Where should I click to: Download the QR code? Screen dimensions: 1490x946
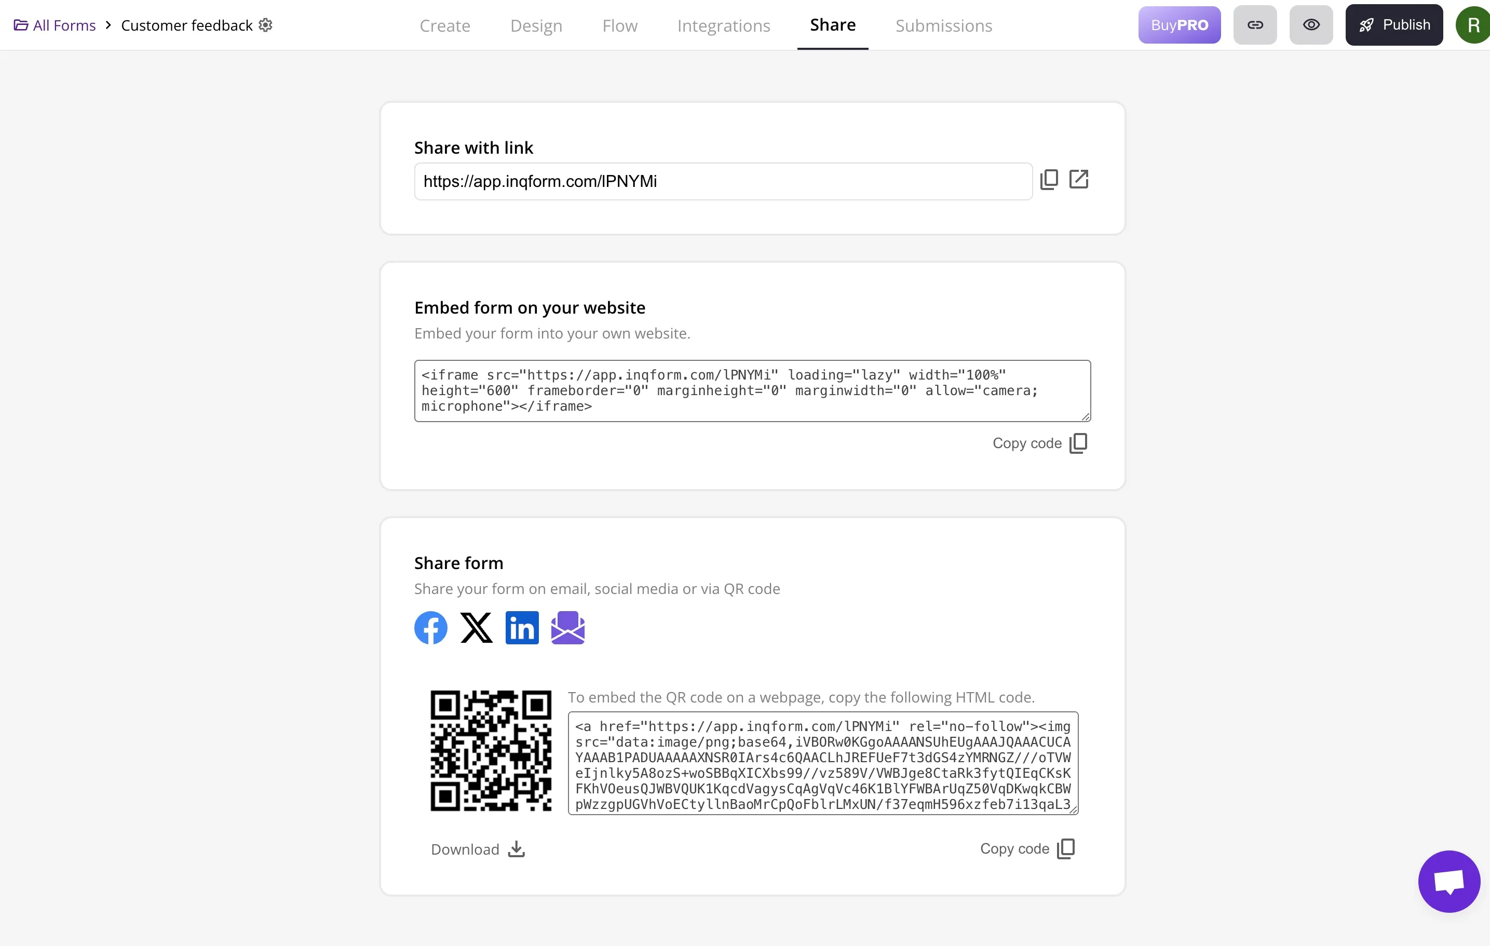[478, 849]
